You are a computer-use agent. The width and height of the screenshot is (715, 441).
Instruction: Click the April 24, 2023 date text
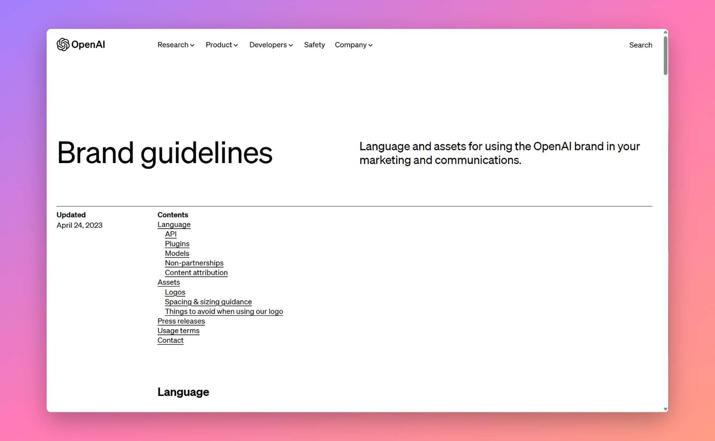[x=79, y=225]
